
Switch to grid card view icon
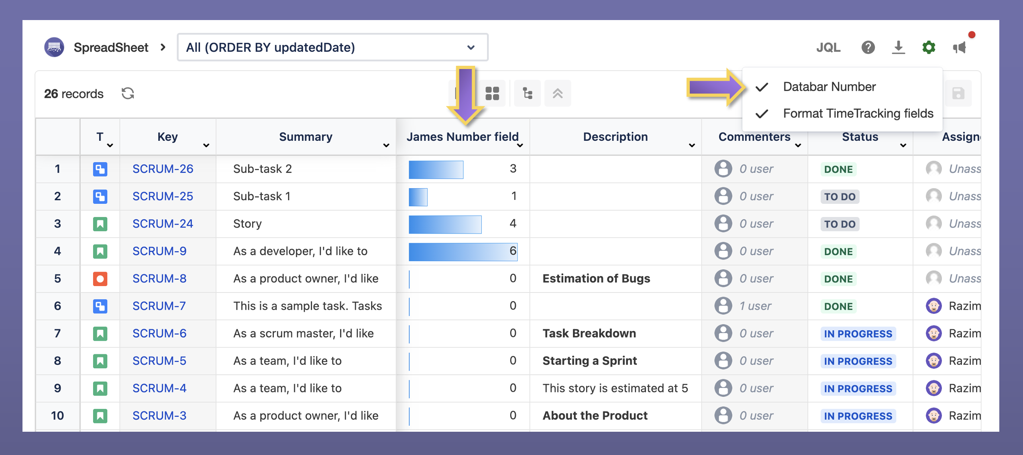(x=492, y=93)
